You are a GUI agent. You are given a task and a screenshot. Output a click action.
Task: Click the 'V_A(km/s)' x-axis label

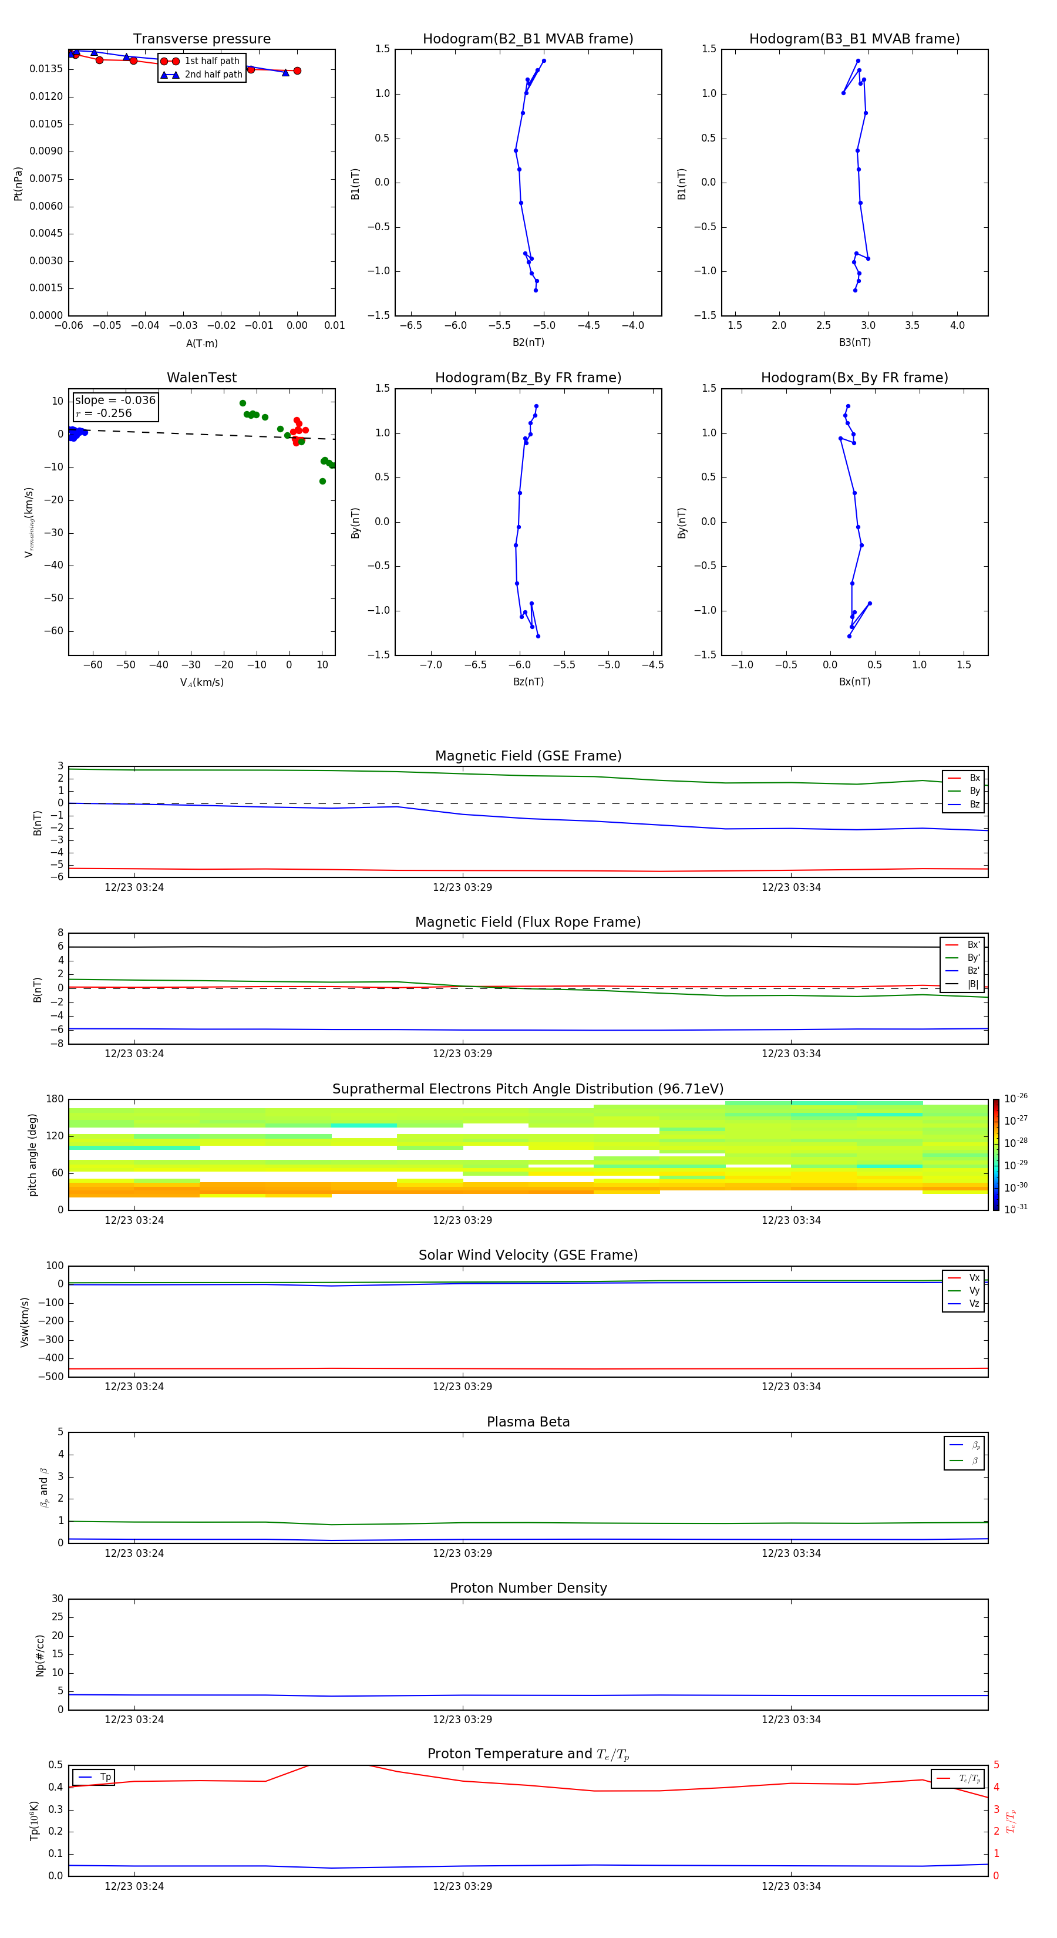coord(201,682)
